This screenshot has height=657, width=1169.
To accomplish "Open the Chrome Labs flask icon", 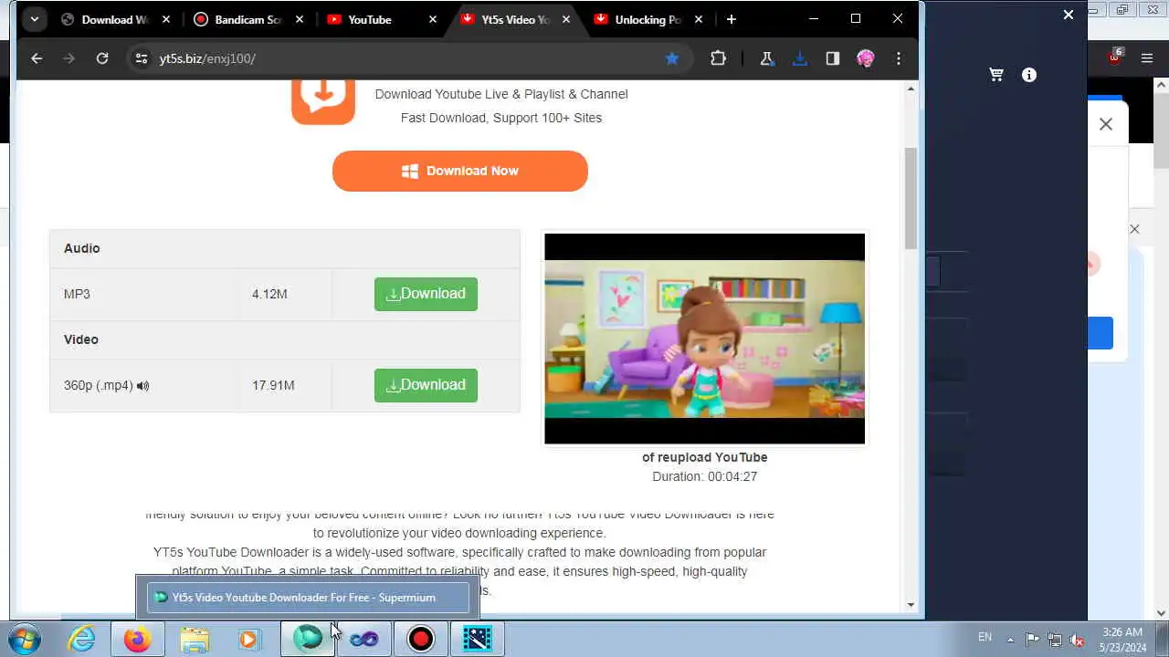I will point(766,58).
